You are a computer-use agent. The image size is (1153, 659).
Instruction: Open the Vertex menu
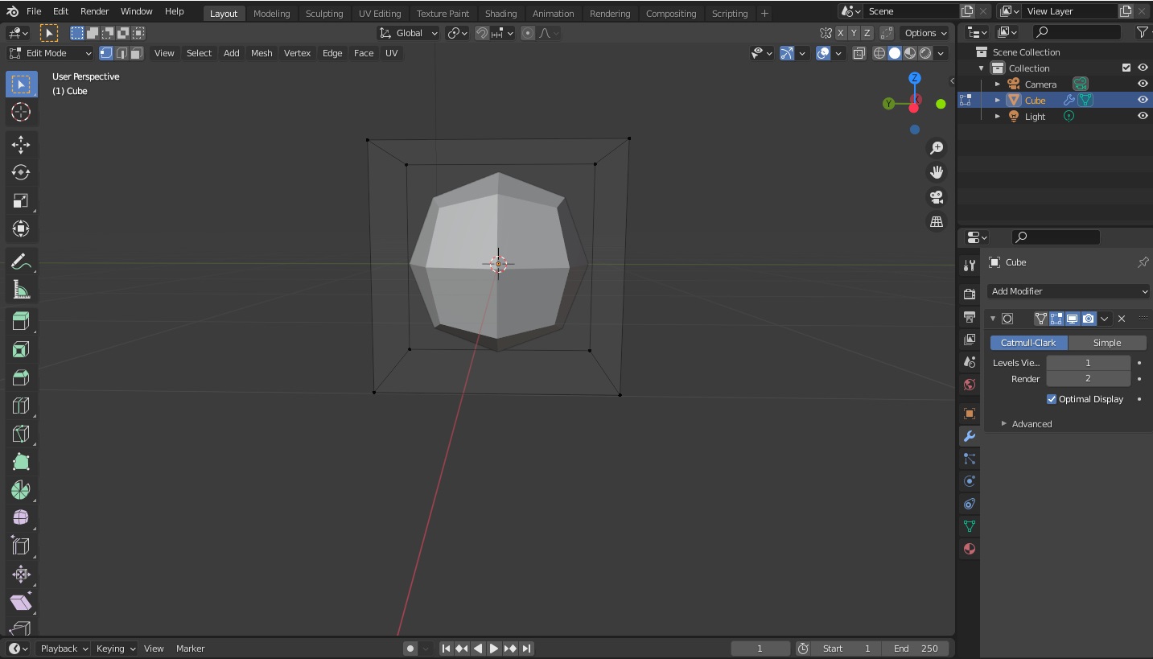pos(297,53)
